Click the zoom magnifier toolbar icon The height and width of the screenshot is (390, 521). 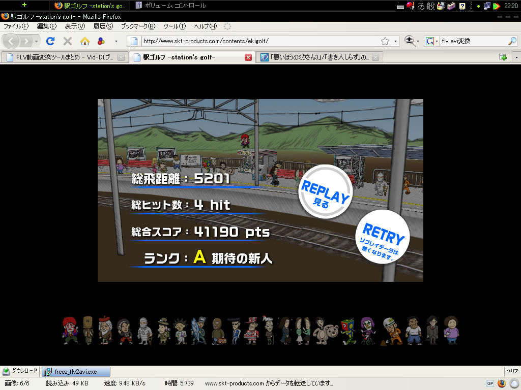pyautogui.click(x=410, y=41)
